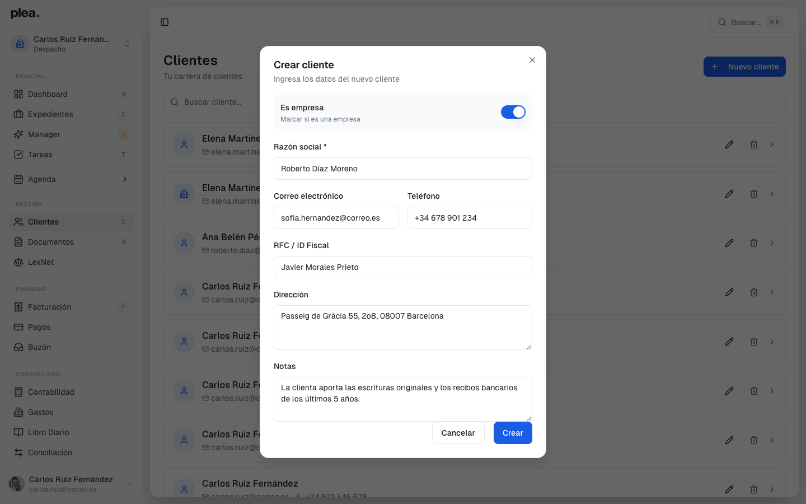Click the Pagos card icon
Screen dimensions: 806x504
click(18, 327)
